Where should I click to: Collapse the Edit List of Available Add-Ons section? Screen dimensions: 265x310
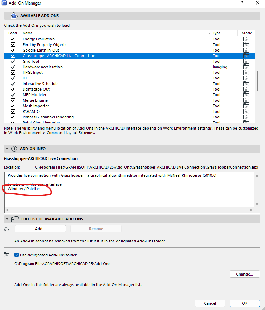(x=7, y=219)
